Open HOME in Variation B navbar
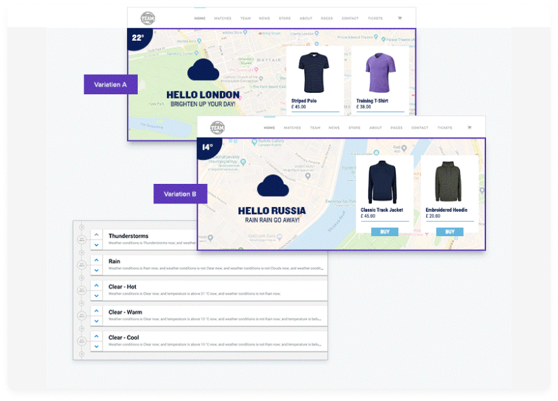558x401 pixels. pyautogui.click(x=269, y=128)
